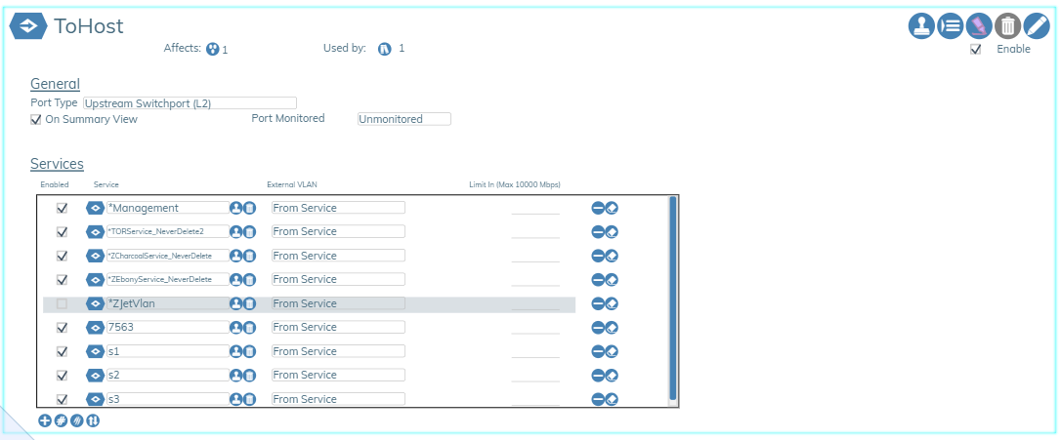
Task: Click the delete icon beside the 7563 service
Action: [x=249, y=328]
